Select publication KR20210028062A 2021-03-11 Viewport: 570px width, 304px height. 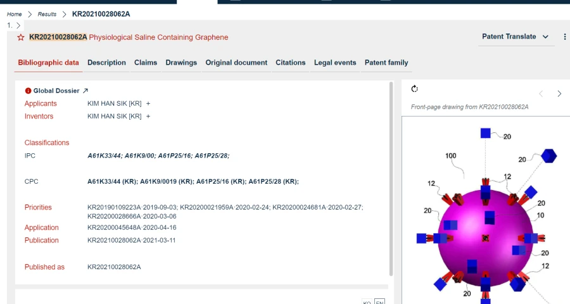(x=131, y=241)
